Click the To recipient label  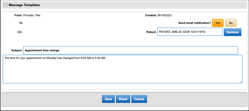pyautogui.click(x=21, y=23)
